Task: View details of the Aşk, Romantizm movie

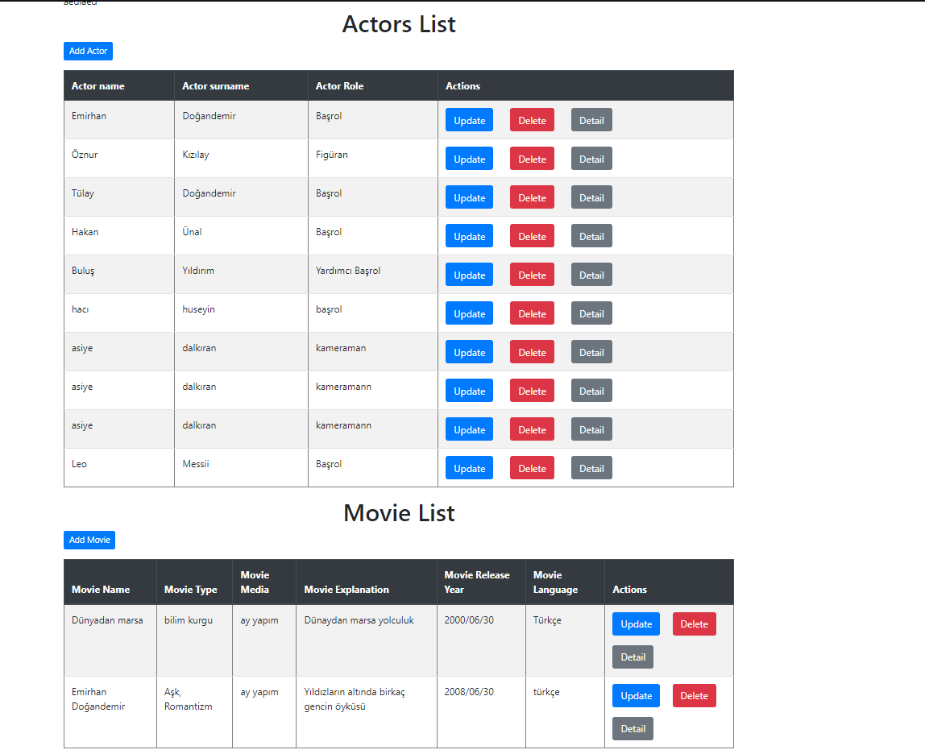Action: click(633, 728)
